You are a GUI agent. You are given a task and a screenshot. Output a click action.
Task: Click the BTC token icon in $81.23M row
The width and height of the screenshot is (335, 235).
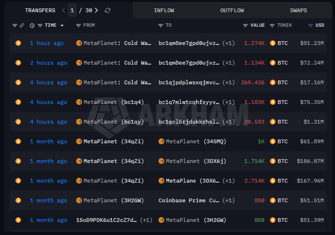click(x=272, y=43)
